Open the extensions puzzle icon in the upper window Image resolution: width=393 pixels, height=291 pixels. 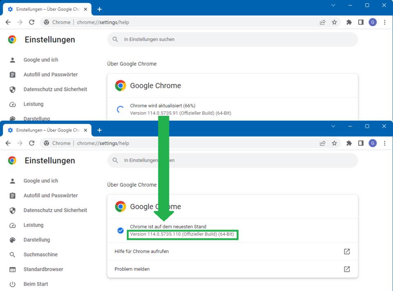[349, 23]
